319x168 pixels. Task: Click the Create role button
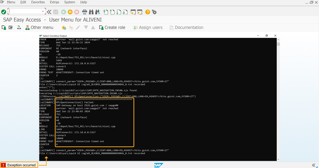click(x=112, y=28)
